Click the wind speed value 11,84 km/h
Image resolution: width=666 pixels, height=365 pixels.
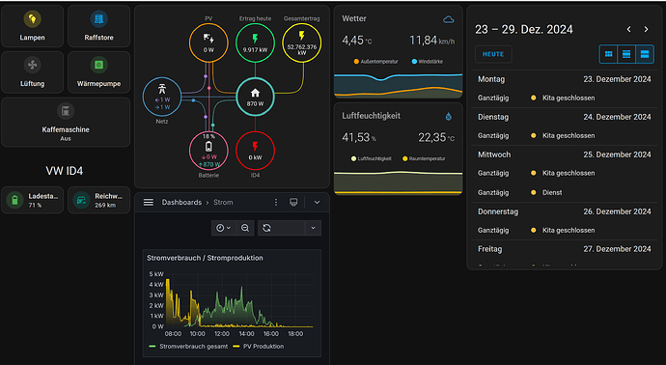[432, 41]
